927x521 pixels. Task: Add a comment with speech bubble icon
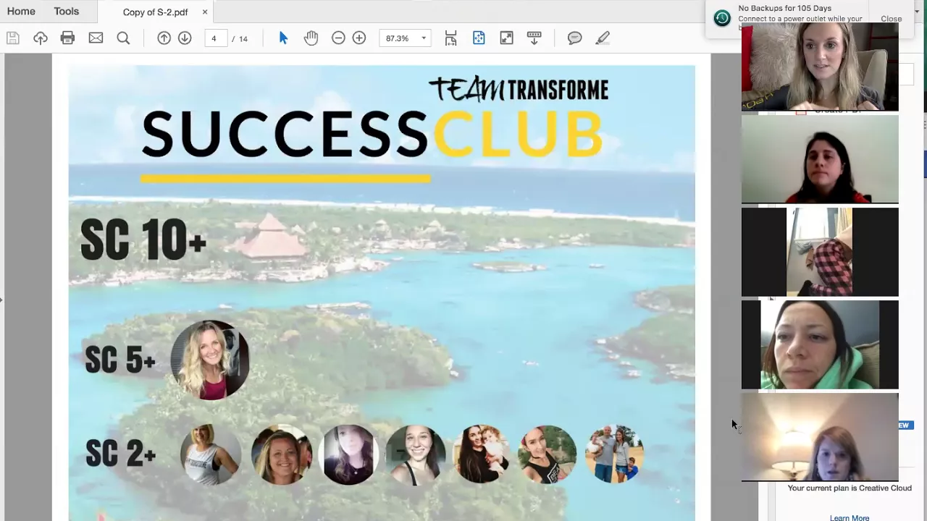point(574,38)
